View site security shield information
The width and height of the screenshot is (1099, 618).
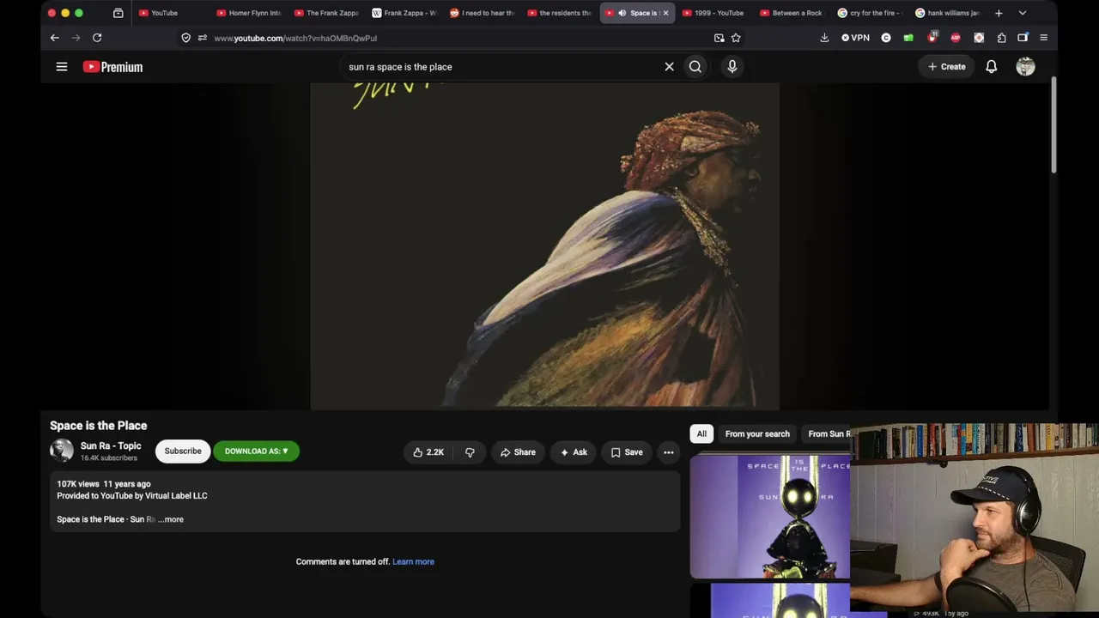(185, 38)
